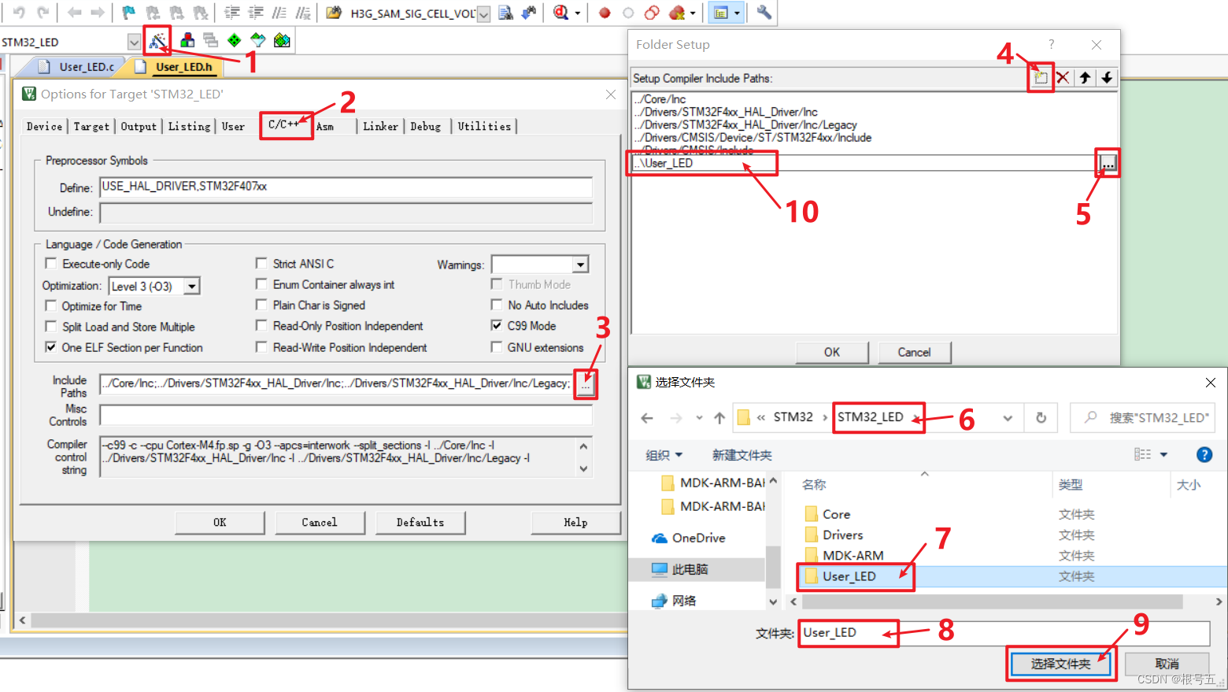Toggle Enum Container always int

click(261, 284)
